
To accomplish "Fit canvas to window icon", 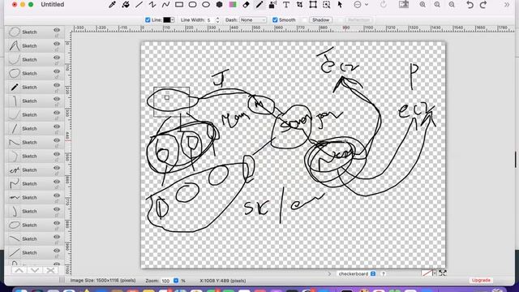I will tap(443, 273).
